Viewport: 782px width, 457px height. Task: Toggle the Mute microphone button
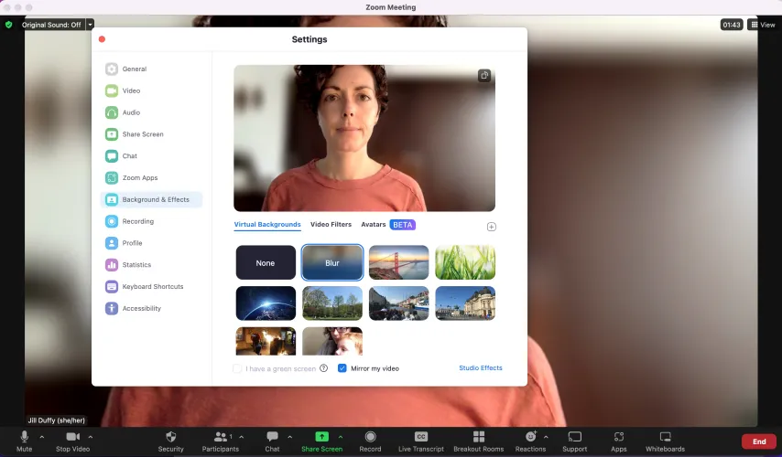(25, 437)
